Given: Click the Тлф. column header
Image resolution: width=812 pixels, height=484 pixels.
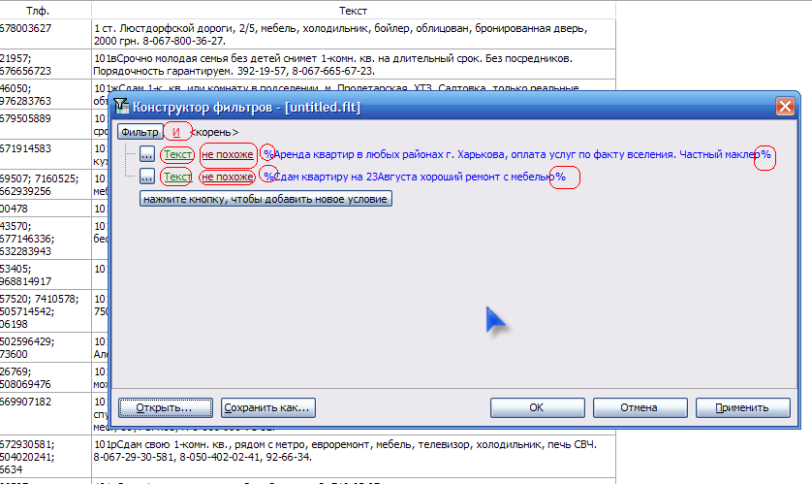Looking at the screenshot, I should tap(39, 9).
